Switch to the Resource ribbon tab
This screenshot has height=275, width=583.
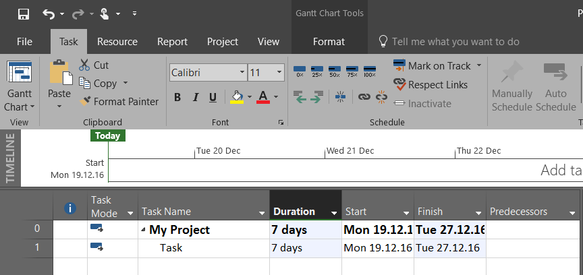[117, 42]
